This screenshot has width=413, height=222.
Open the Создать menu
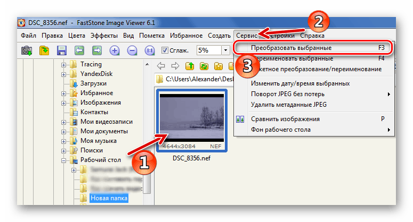[219, 36]
